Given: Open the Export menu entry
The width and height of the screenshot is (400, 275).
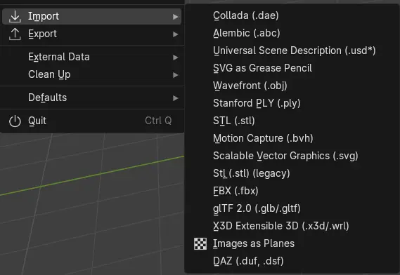Looking at the screenshot, I should tap(92, 34).
